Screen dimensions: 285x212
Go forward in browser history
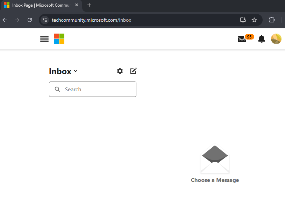coord(17,20)
